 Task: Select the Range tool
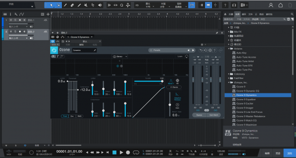click(58, 5)
